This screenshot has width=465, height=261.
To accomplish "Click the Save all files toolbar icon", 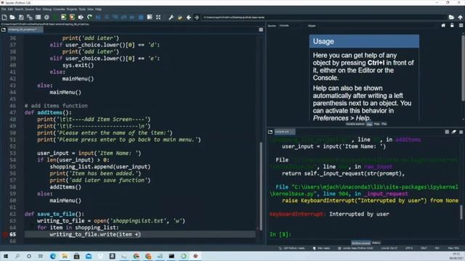I will pos(29,17).
